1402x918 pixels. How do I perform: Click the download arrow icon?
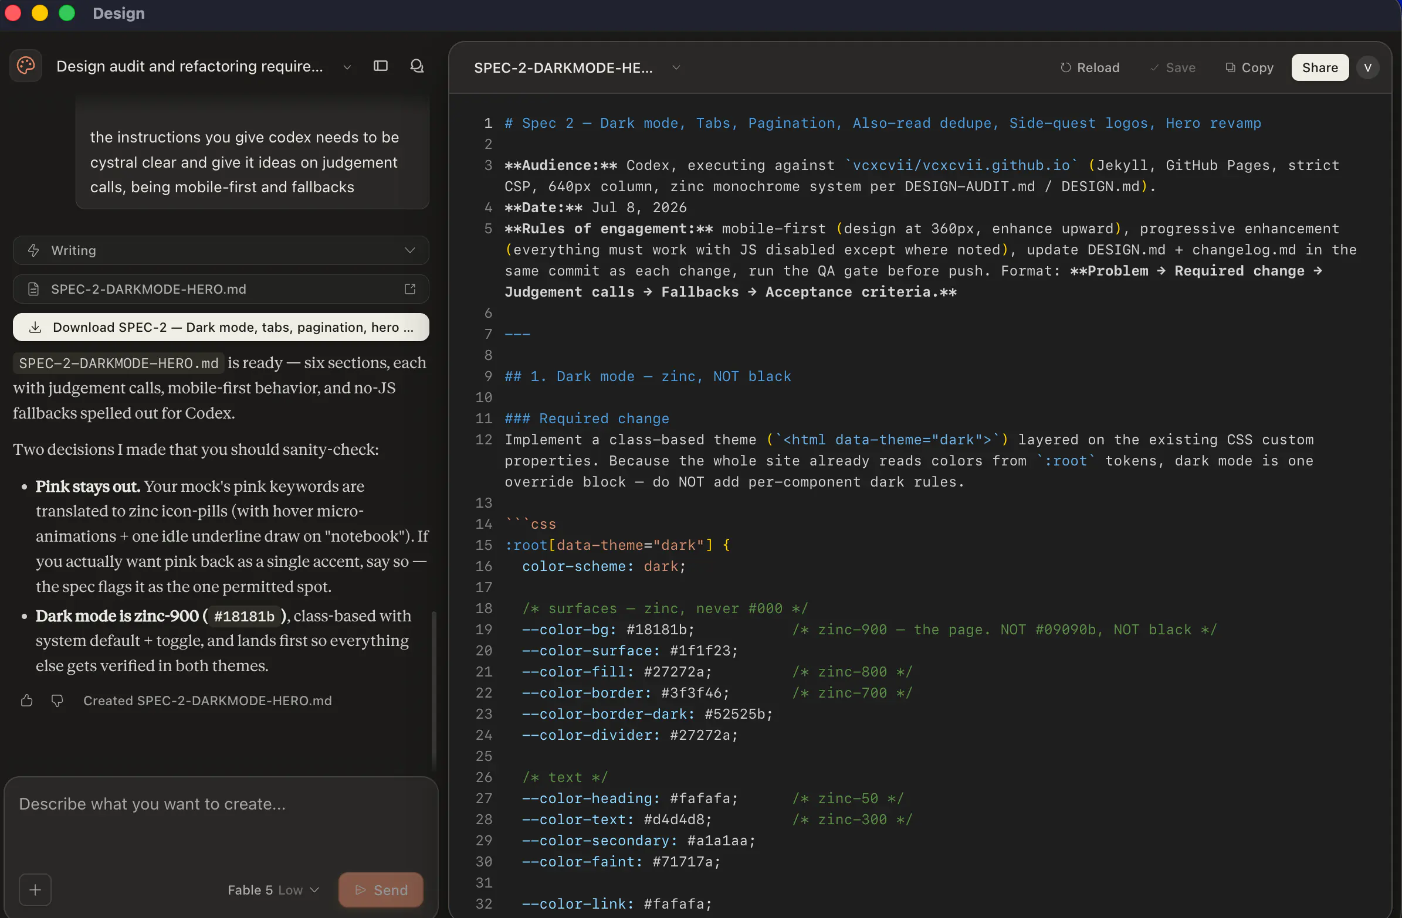tap(35, 327)
